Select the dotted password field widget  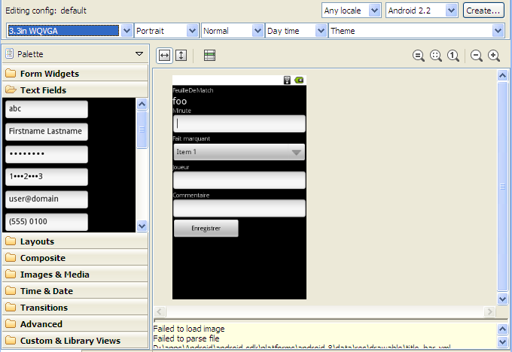47,154
